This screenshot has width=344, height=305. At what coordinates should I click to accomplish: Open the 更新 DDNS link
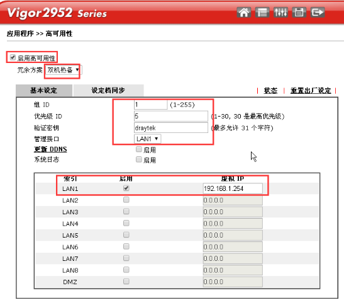point(50,149)
